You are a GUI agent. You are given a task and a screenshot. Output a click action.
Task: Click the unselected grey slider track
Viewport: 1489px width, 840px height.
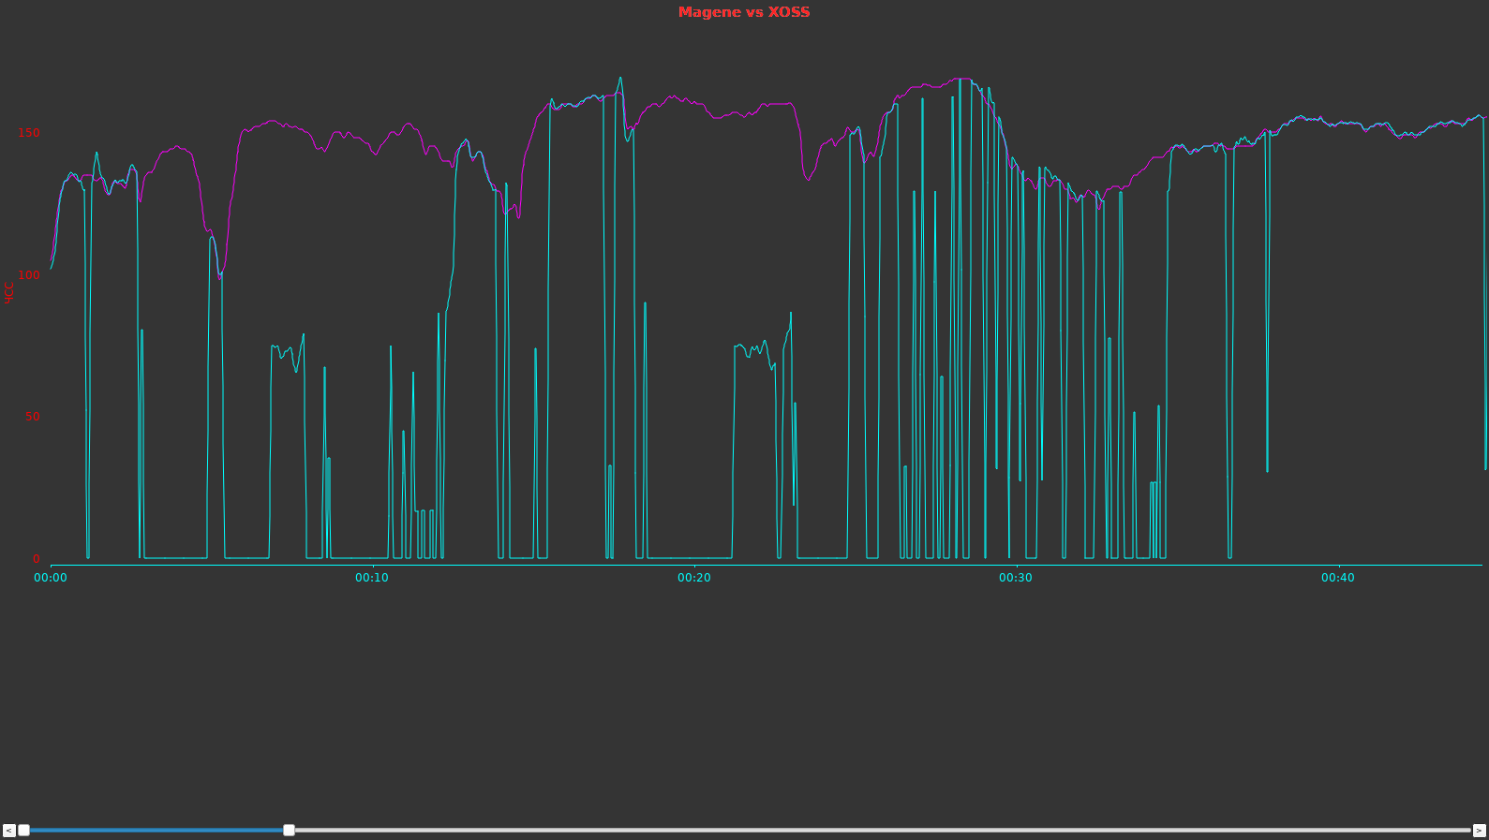(x=883, y=831)
